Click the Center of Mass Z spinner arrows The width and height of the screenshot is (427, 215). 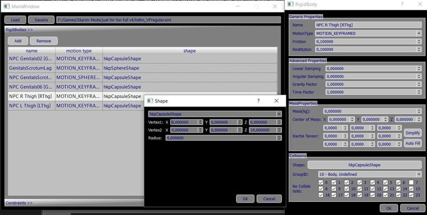[420, 119]
